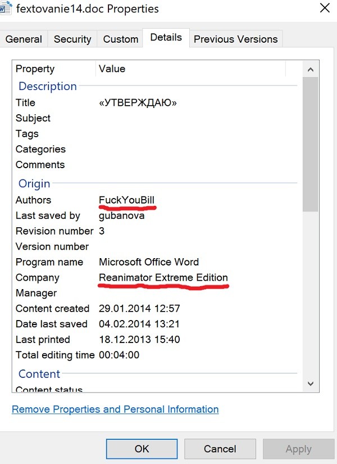Select the Custom tab
The image size is (337, 464).
(x=121, y=39)
